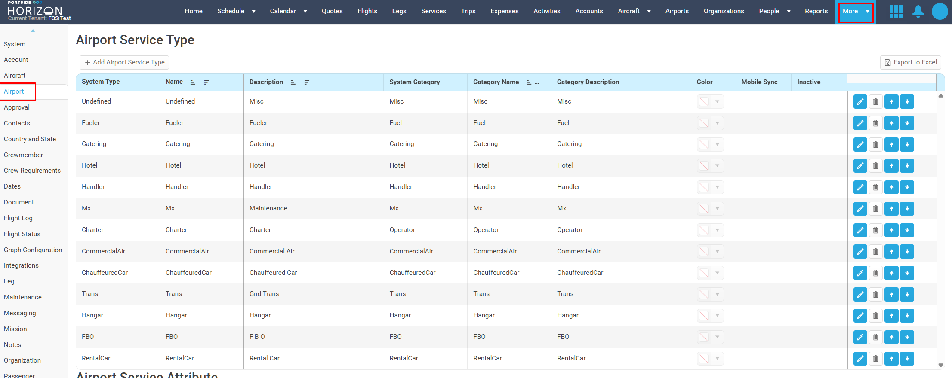Go to the Flights menu item
The height and width of the screenshot is (378, 952).
point(367,11)
